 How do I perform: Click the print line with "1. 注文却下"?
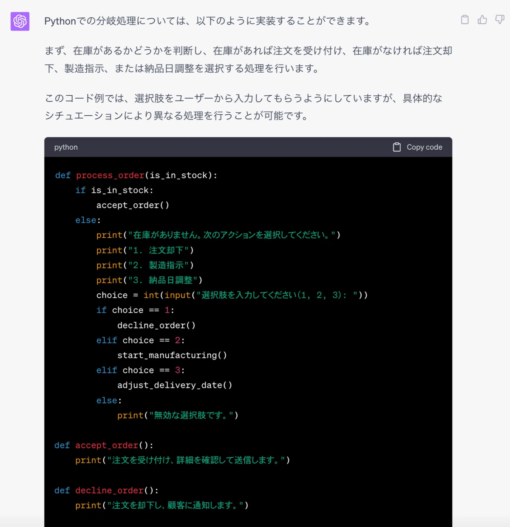pos(145,250)
